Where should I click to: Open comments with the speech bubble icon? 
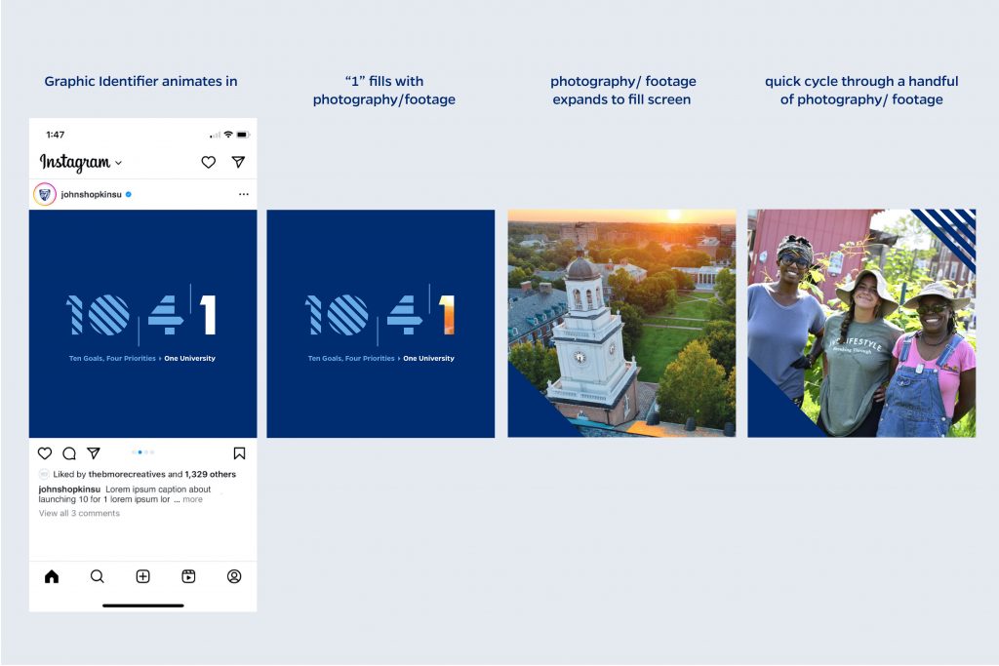click(68, 453)
